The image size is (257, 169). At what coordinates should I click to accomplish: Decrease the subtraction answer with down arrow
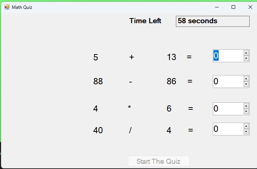click(x=246, y=84)
